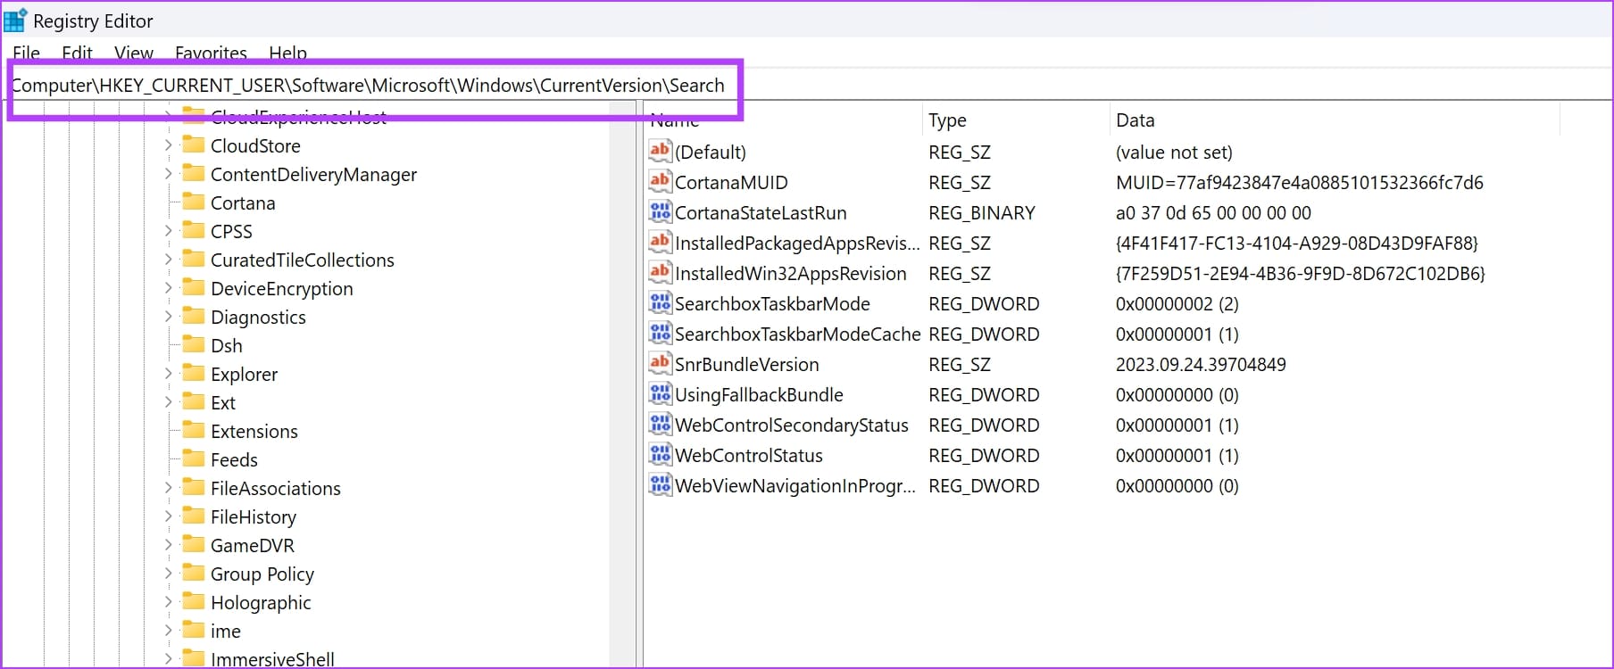Click the Diagnostics folder icon
Image resolution: width=1614 pixels, height=669 pixels.
[193, 316]
